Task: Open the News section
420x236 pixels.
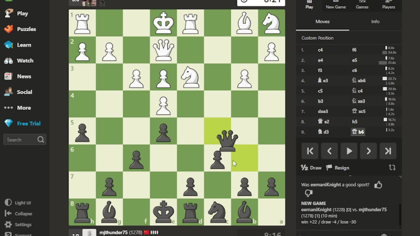Action: click(18, 76)
